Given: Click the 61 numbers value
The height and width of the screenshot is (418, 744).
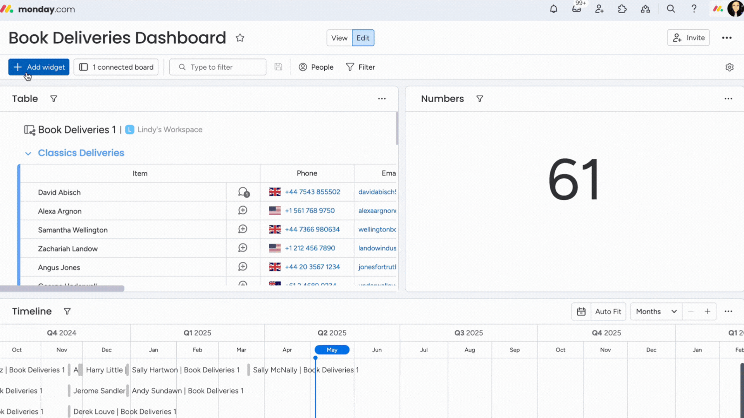Looking at the screenshot, I should [x=574, y=179].
